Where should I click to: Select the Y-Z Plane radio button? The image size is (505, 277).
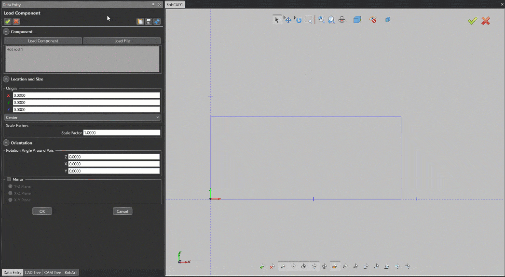coord(11,186)
